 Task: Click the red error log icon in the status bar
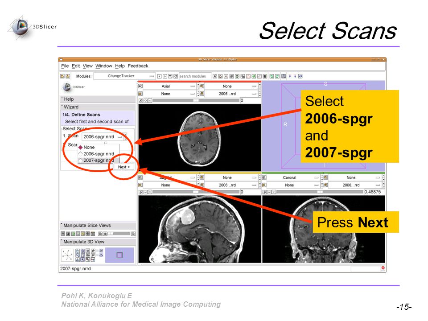tap(383, 268)
